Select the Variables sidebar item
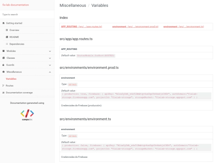Screen dimensions: 218x163 (x=11, y=79)
